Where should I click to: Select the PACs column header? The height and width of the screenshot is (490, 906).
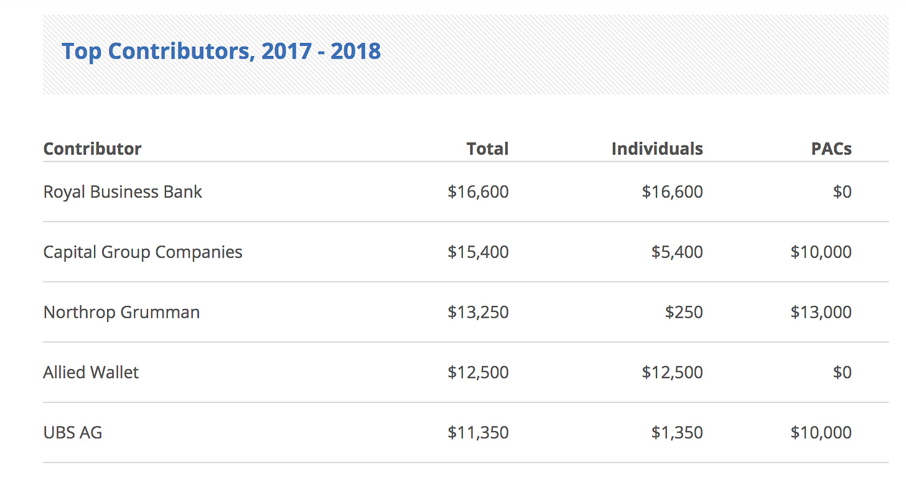(x=831, y=149)
